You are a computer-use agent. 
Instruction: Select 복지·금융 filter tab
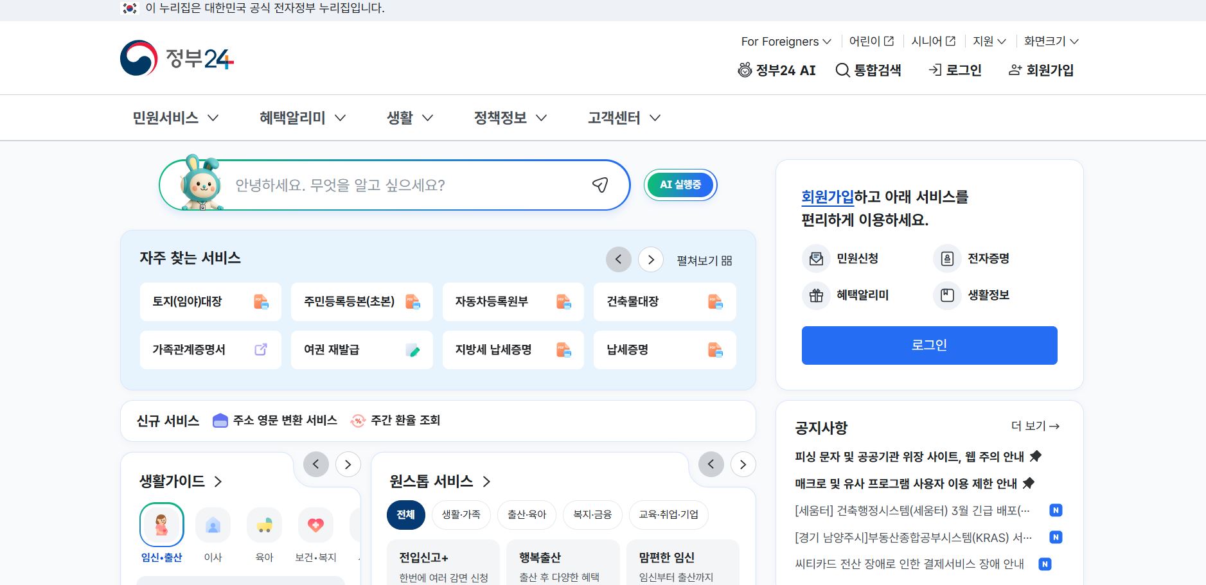point(592,515)
